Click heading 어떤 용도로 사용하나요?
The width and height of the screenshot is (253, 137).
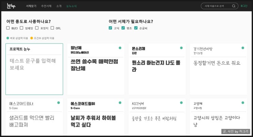point(29,21)
